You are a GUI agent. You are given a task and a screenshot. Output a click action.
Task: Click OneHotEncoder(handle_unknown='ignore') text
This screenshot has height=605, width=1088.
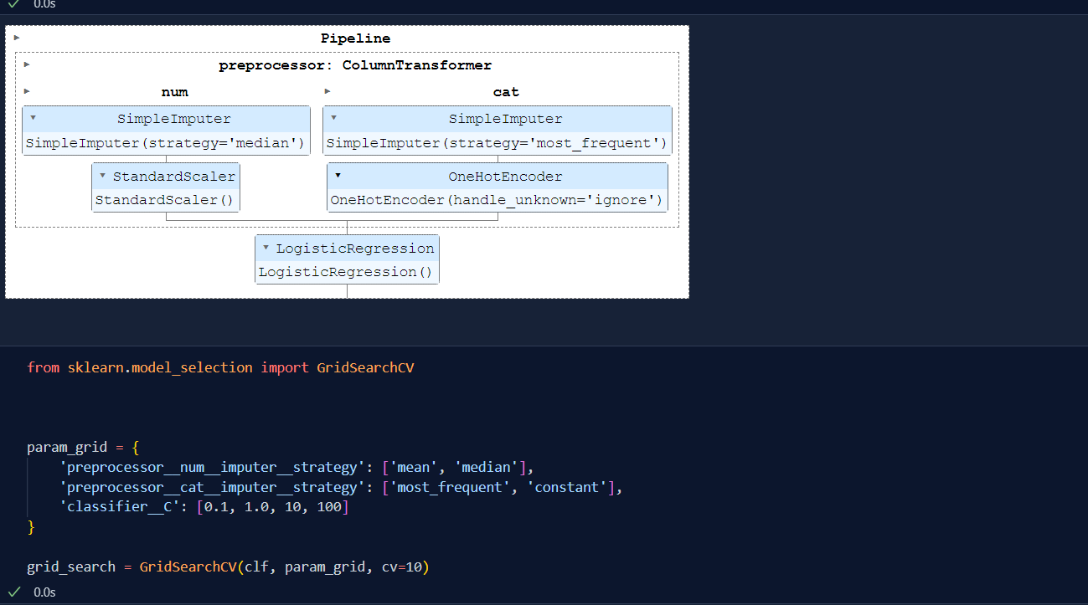(x=497, y=200)
